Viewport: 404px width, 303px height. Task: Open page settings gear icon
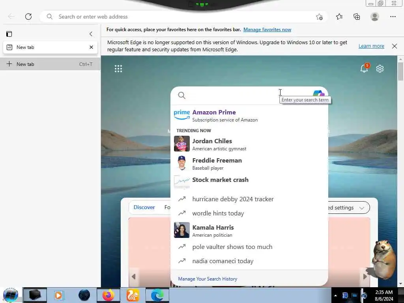pos(380,69)
